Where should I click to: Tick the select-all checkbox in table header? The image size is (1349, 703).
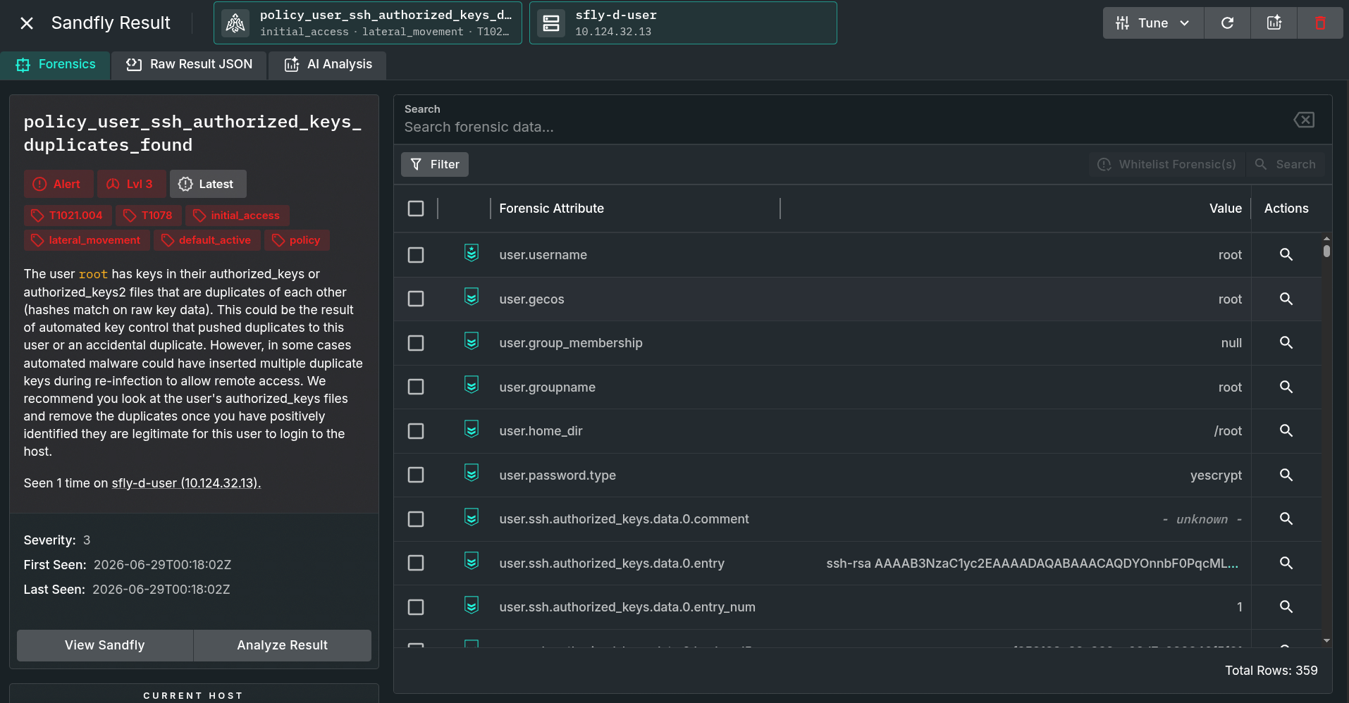pyautogui.click(x=416, y=209)
